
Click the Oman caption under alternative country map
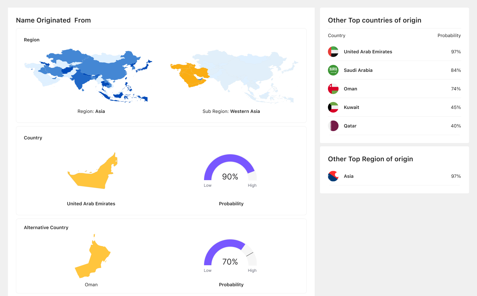point(91,285)
